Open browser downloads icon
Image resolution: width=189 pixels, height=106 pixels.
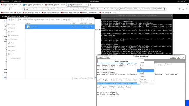coord(183,9)
